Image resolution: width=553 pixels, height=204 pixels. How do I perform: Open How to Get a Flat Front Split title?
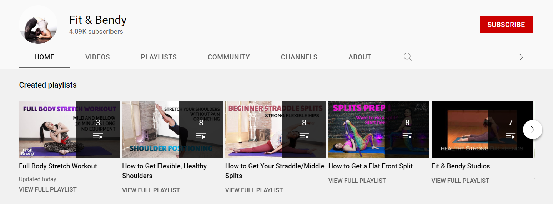pyautogui.click(x=371, y=166)
